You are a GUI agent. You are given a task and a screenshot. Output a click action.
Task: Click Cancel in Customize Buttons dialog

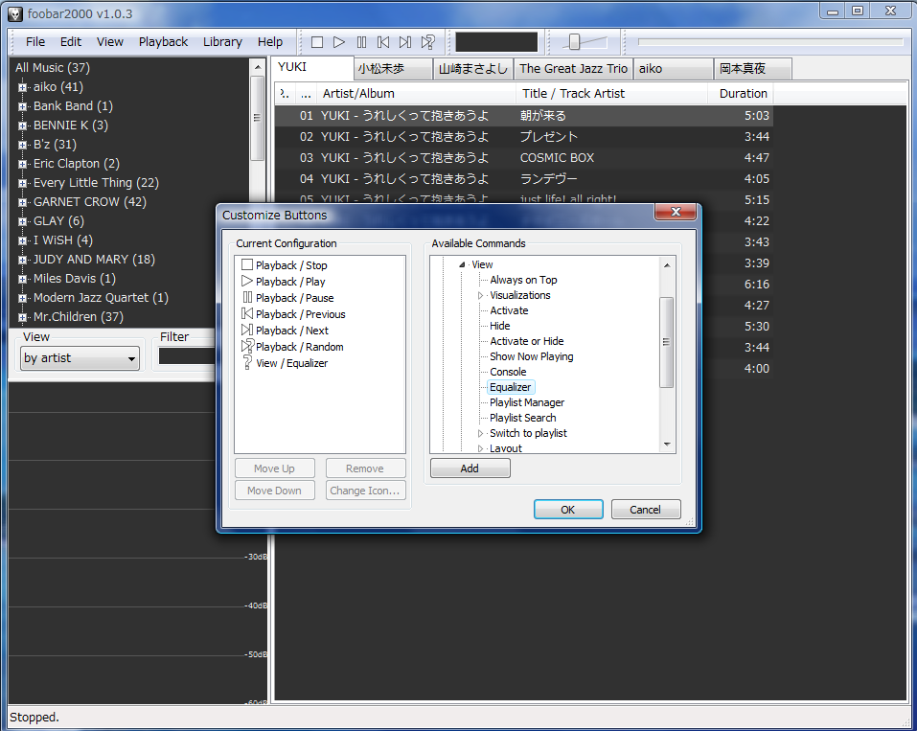point(646,510)
